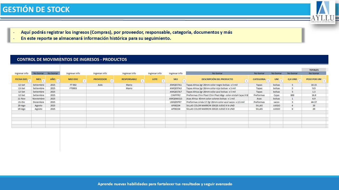Click the Noviembre month cell
Viewport: 339px width, 190px height.
tap(38, 99)
